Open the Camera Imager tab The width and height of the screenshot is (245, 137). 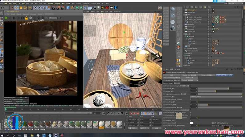[224, 75]
